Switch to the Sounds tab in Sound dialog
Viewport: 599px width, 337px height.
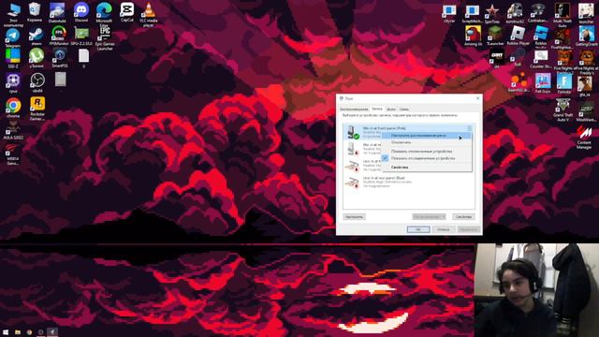pos(391,110)
